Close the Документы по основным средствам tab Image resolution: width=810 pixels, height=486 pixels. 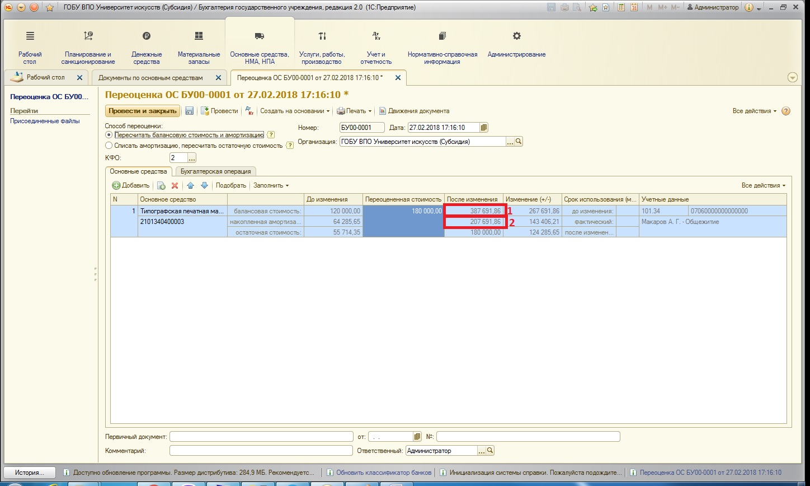coord(219,78)
